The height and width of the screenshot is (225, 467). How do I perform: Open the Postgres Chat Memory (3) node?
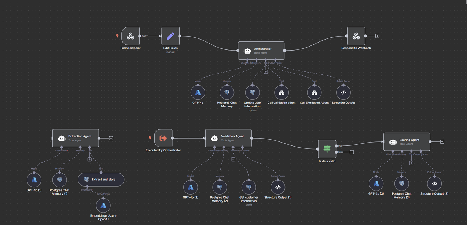pos(401,184)
